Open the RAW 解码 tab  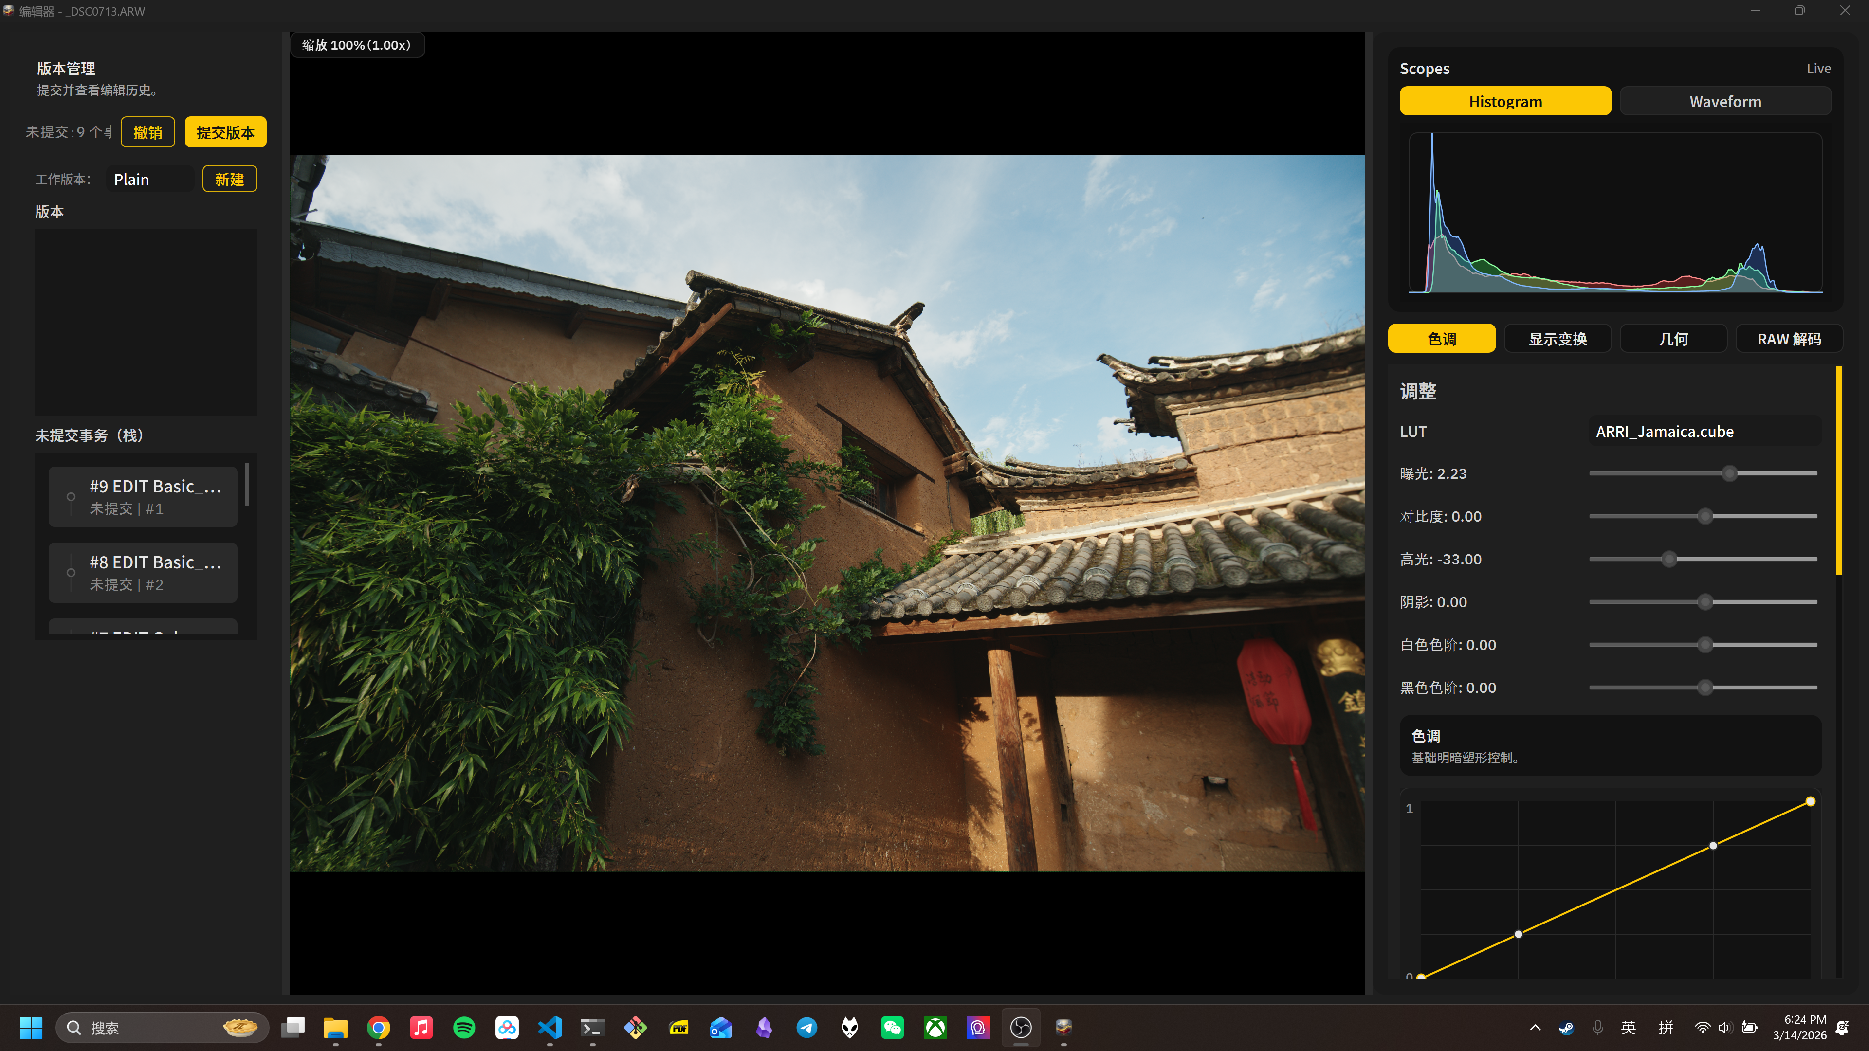(x=1789, y=339)
